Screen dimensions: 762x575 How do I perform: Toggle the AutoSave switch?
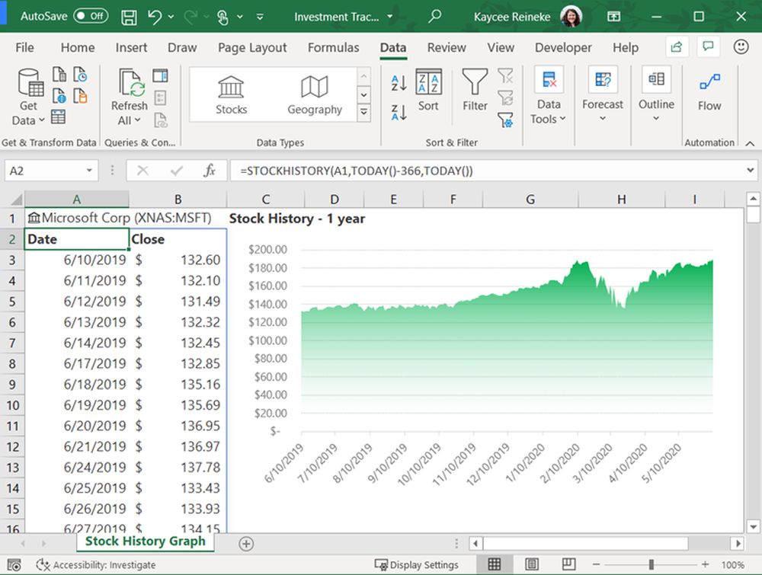[x=90, y=16]
